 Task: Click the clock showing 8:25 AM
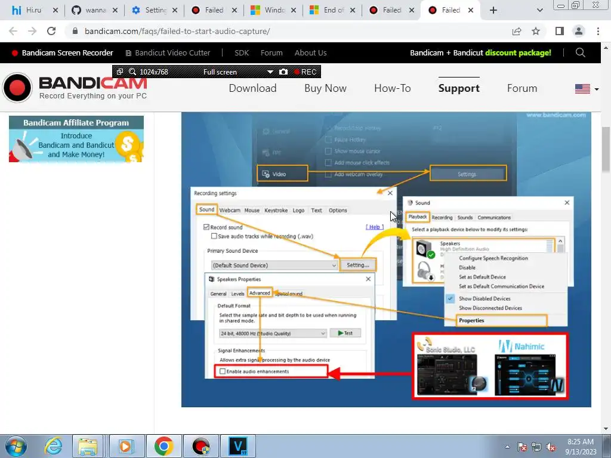[x=581, y=442]
